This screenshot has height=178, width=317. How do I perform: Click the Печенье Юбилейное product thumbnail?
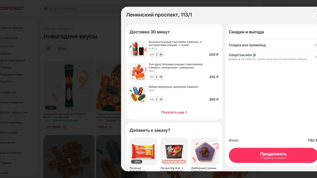[143, 151]
